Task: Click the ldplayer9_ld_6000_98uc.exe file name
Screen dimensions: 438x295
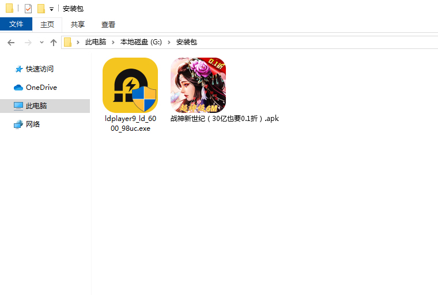Action: (130, 123)
